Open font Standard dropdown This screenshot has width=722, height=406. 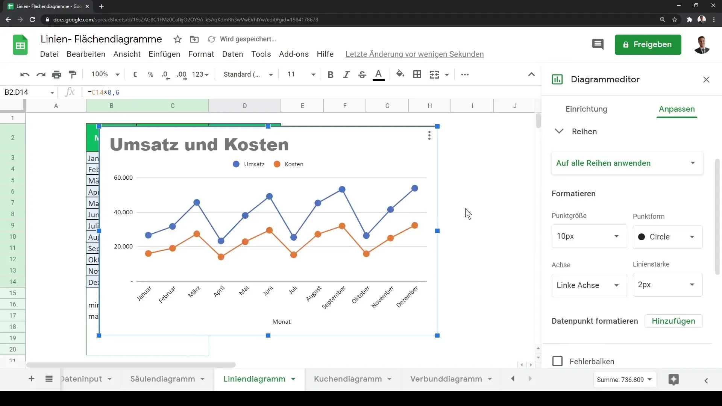pos(248,74)
